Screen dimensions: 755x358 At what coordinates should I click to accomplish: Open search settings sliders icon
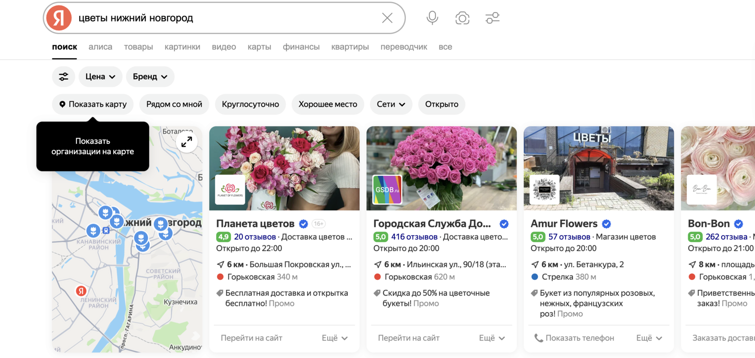[x=493, y=18]
